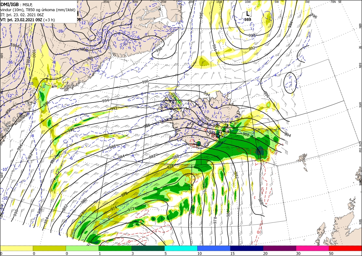This screenshot has height=256, width=362.
Task: Click the legend scale value '20'
Action: [265, 253]
